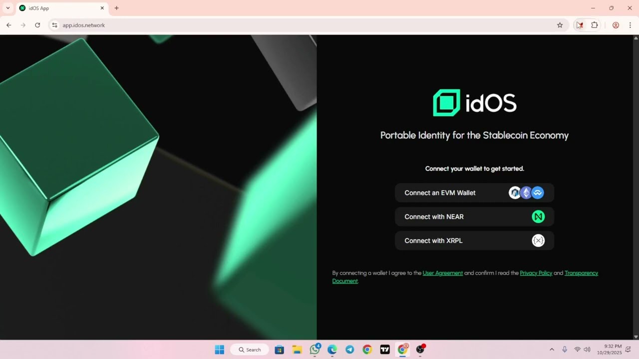This screenshot has height=359, width=639.
Task: Select Connect with XRPL button
Action: 474,241
